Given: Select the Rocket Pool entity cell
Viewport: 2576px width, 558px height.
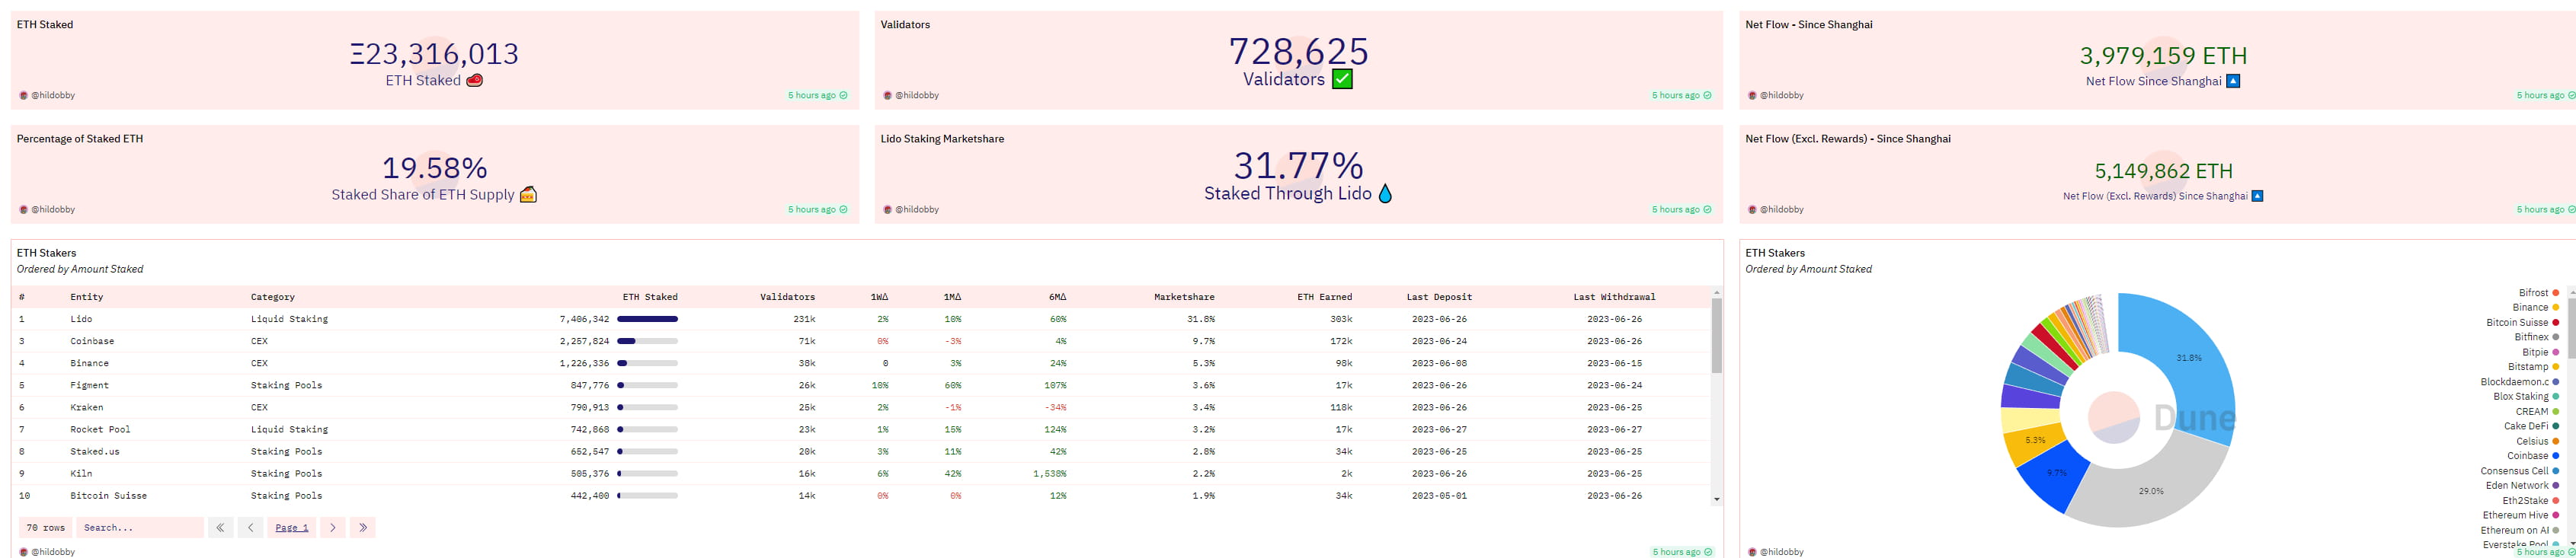Looking at the screenshot, I should 101,429.
